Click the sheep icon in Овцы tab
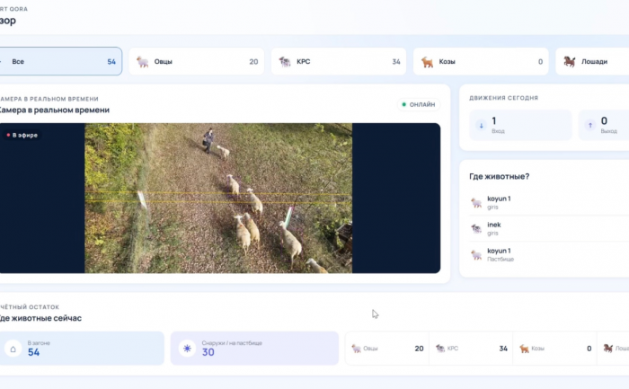Viewport: 629px width, 389px height. pos(142,62)
